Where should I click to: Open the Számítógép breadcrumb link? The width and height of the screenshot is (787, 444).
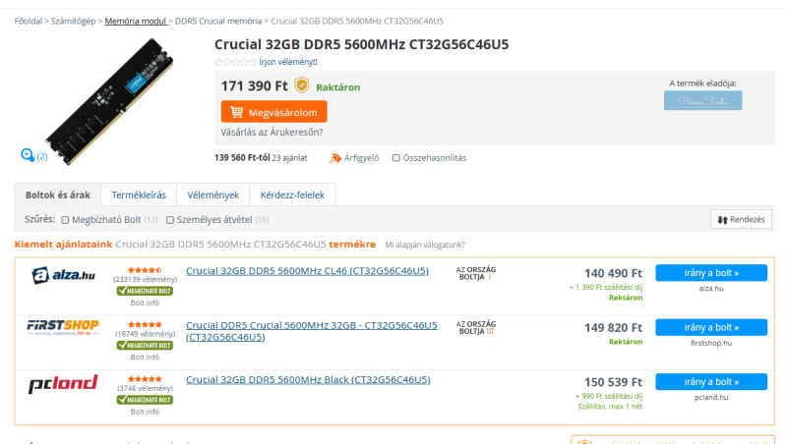73,21
